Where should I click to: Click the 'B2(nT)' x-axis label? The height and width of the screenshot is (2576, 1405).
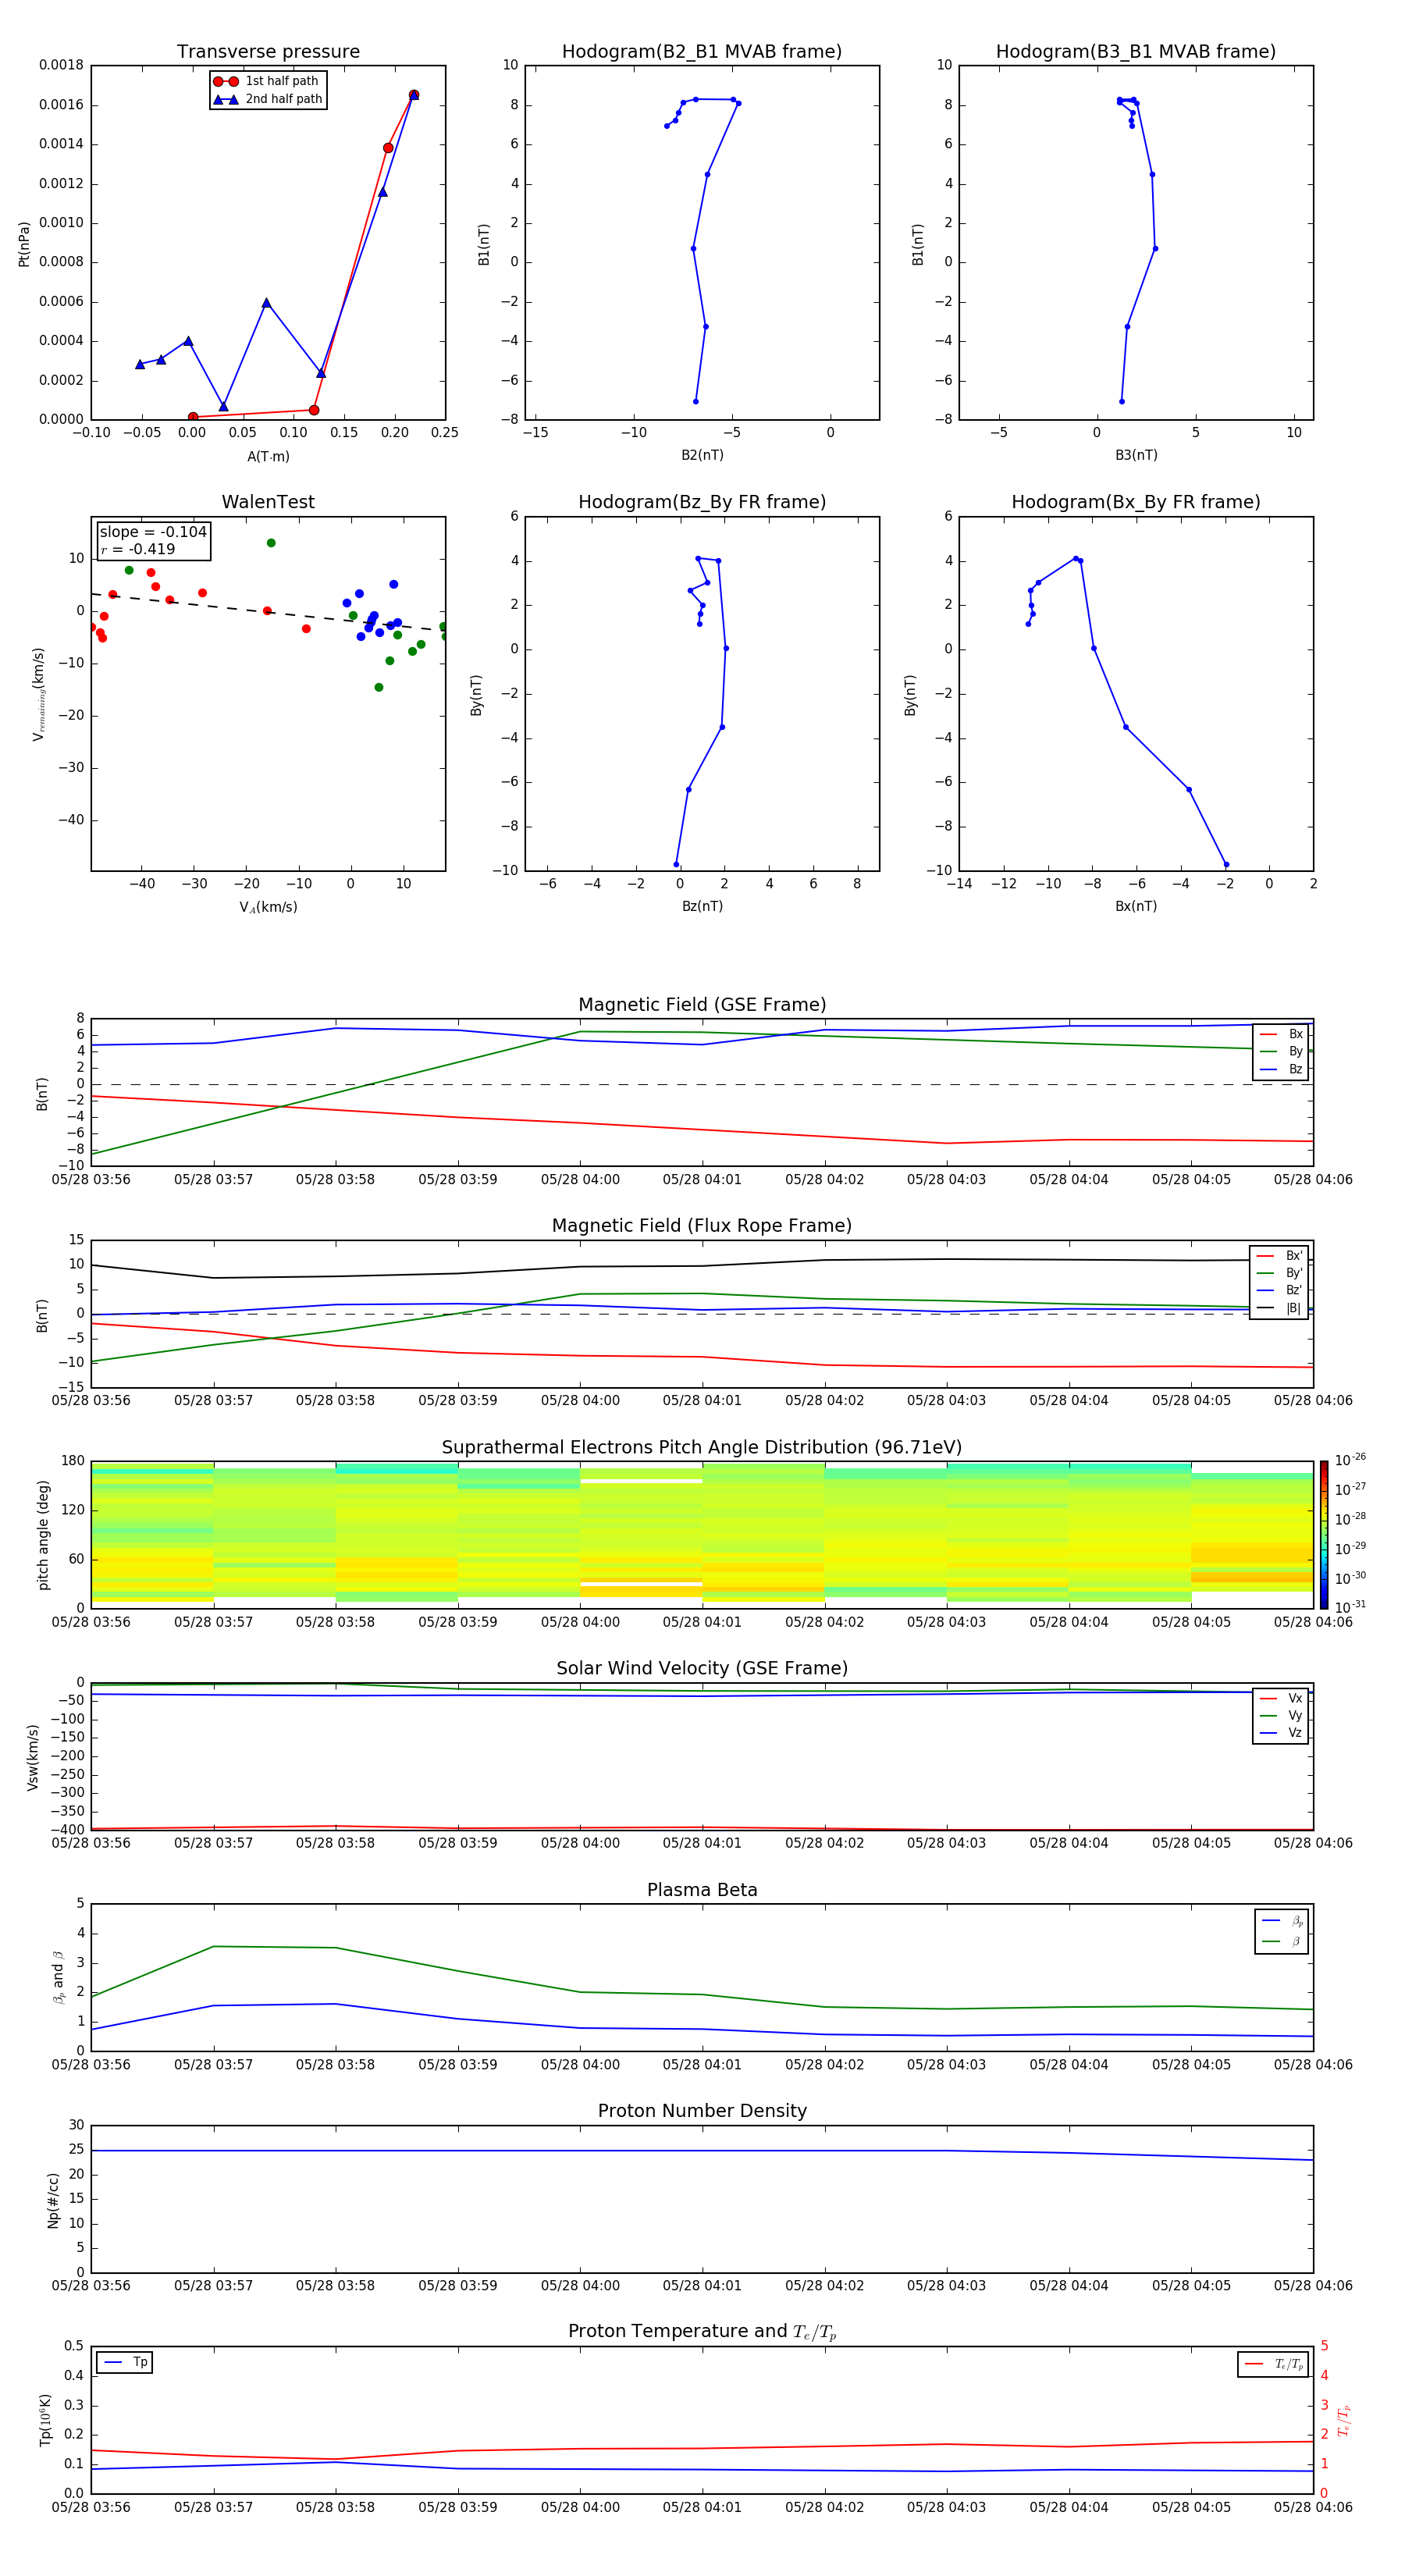click(702, 455)
